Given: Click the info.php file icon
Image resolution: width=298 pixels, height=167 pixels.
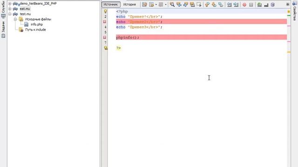Looking at the screenshot, I should 26,24.
